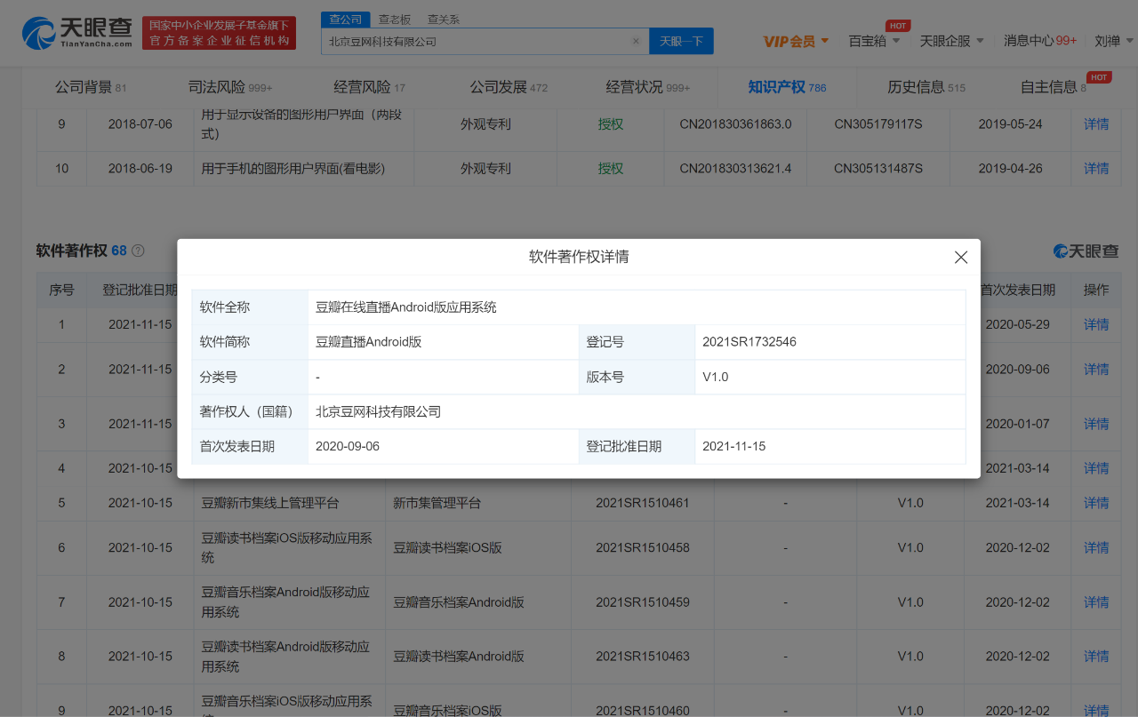
Task: Click the version number V1.0 in dialog
Action: pos(716,377)
